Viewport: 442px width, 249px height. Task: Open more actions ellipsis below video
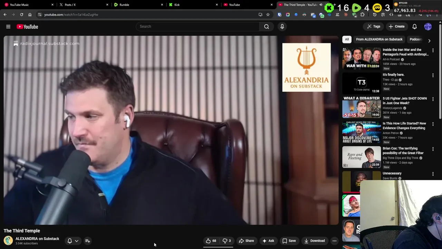(x=334, y=241)
